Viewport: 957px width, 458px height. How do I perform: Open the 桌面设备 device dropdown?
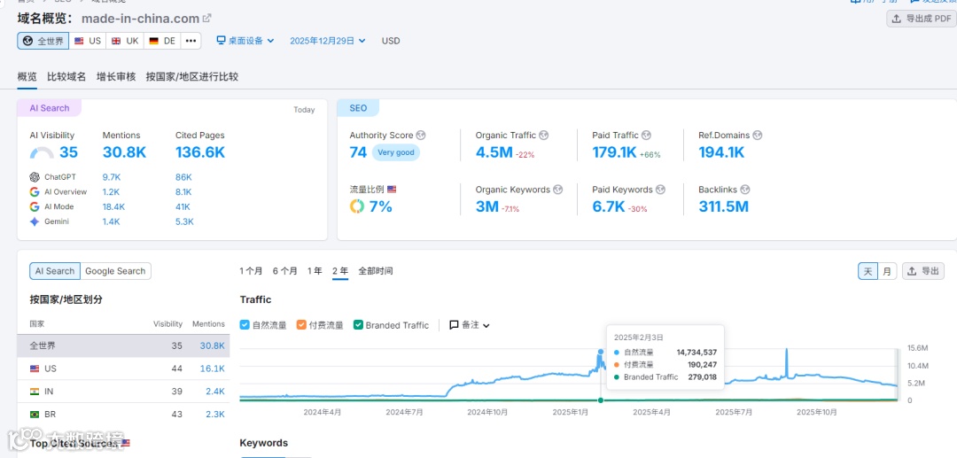point(246,41)
